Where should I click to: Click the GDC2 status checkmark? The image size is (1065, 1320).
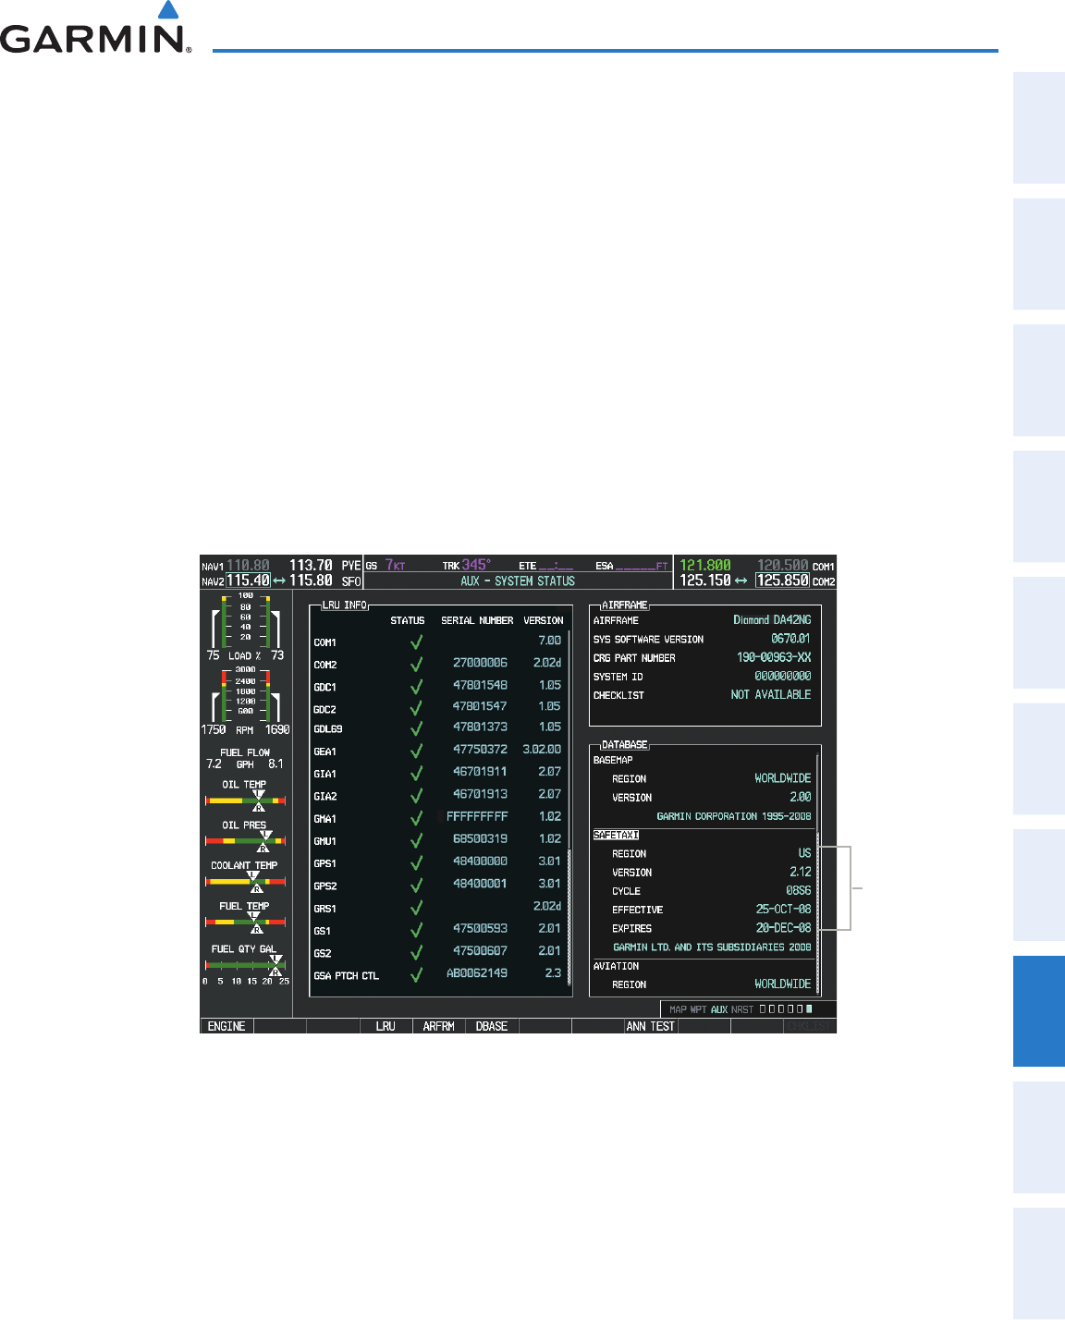tap(417, 709)
